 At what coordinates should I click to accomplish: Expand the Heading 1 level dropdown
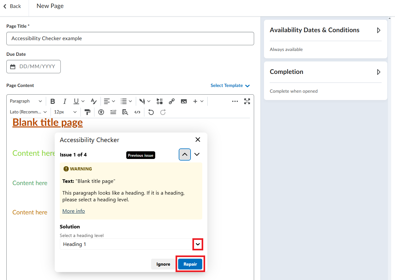tap(198, 244)
